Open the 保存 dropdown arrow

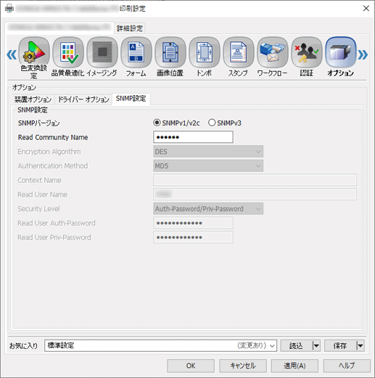point(360,345)
